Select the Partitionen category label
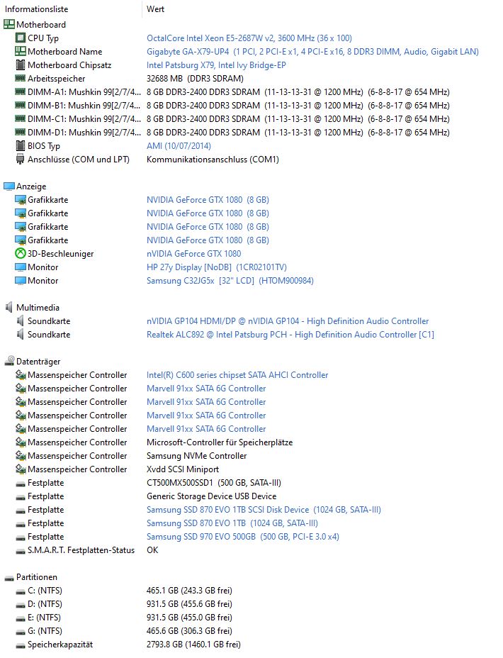The image size is (503, 658). 36,576
